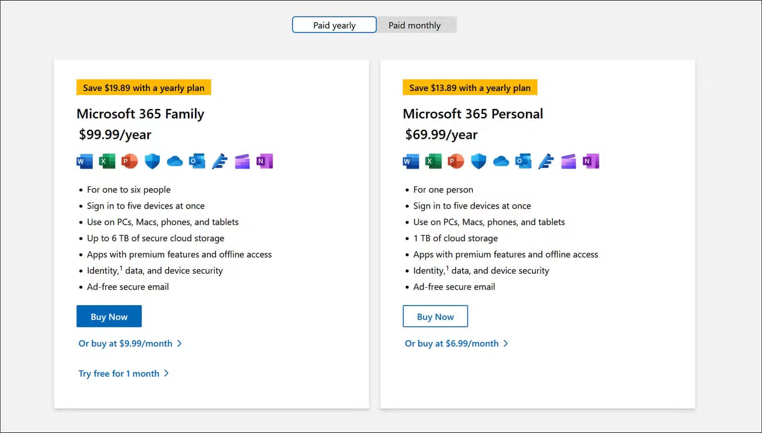Click Family plan's "Sign in to five devices" bullet
Screen dimensions: 762x433
[146, 206]
